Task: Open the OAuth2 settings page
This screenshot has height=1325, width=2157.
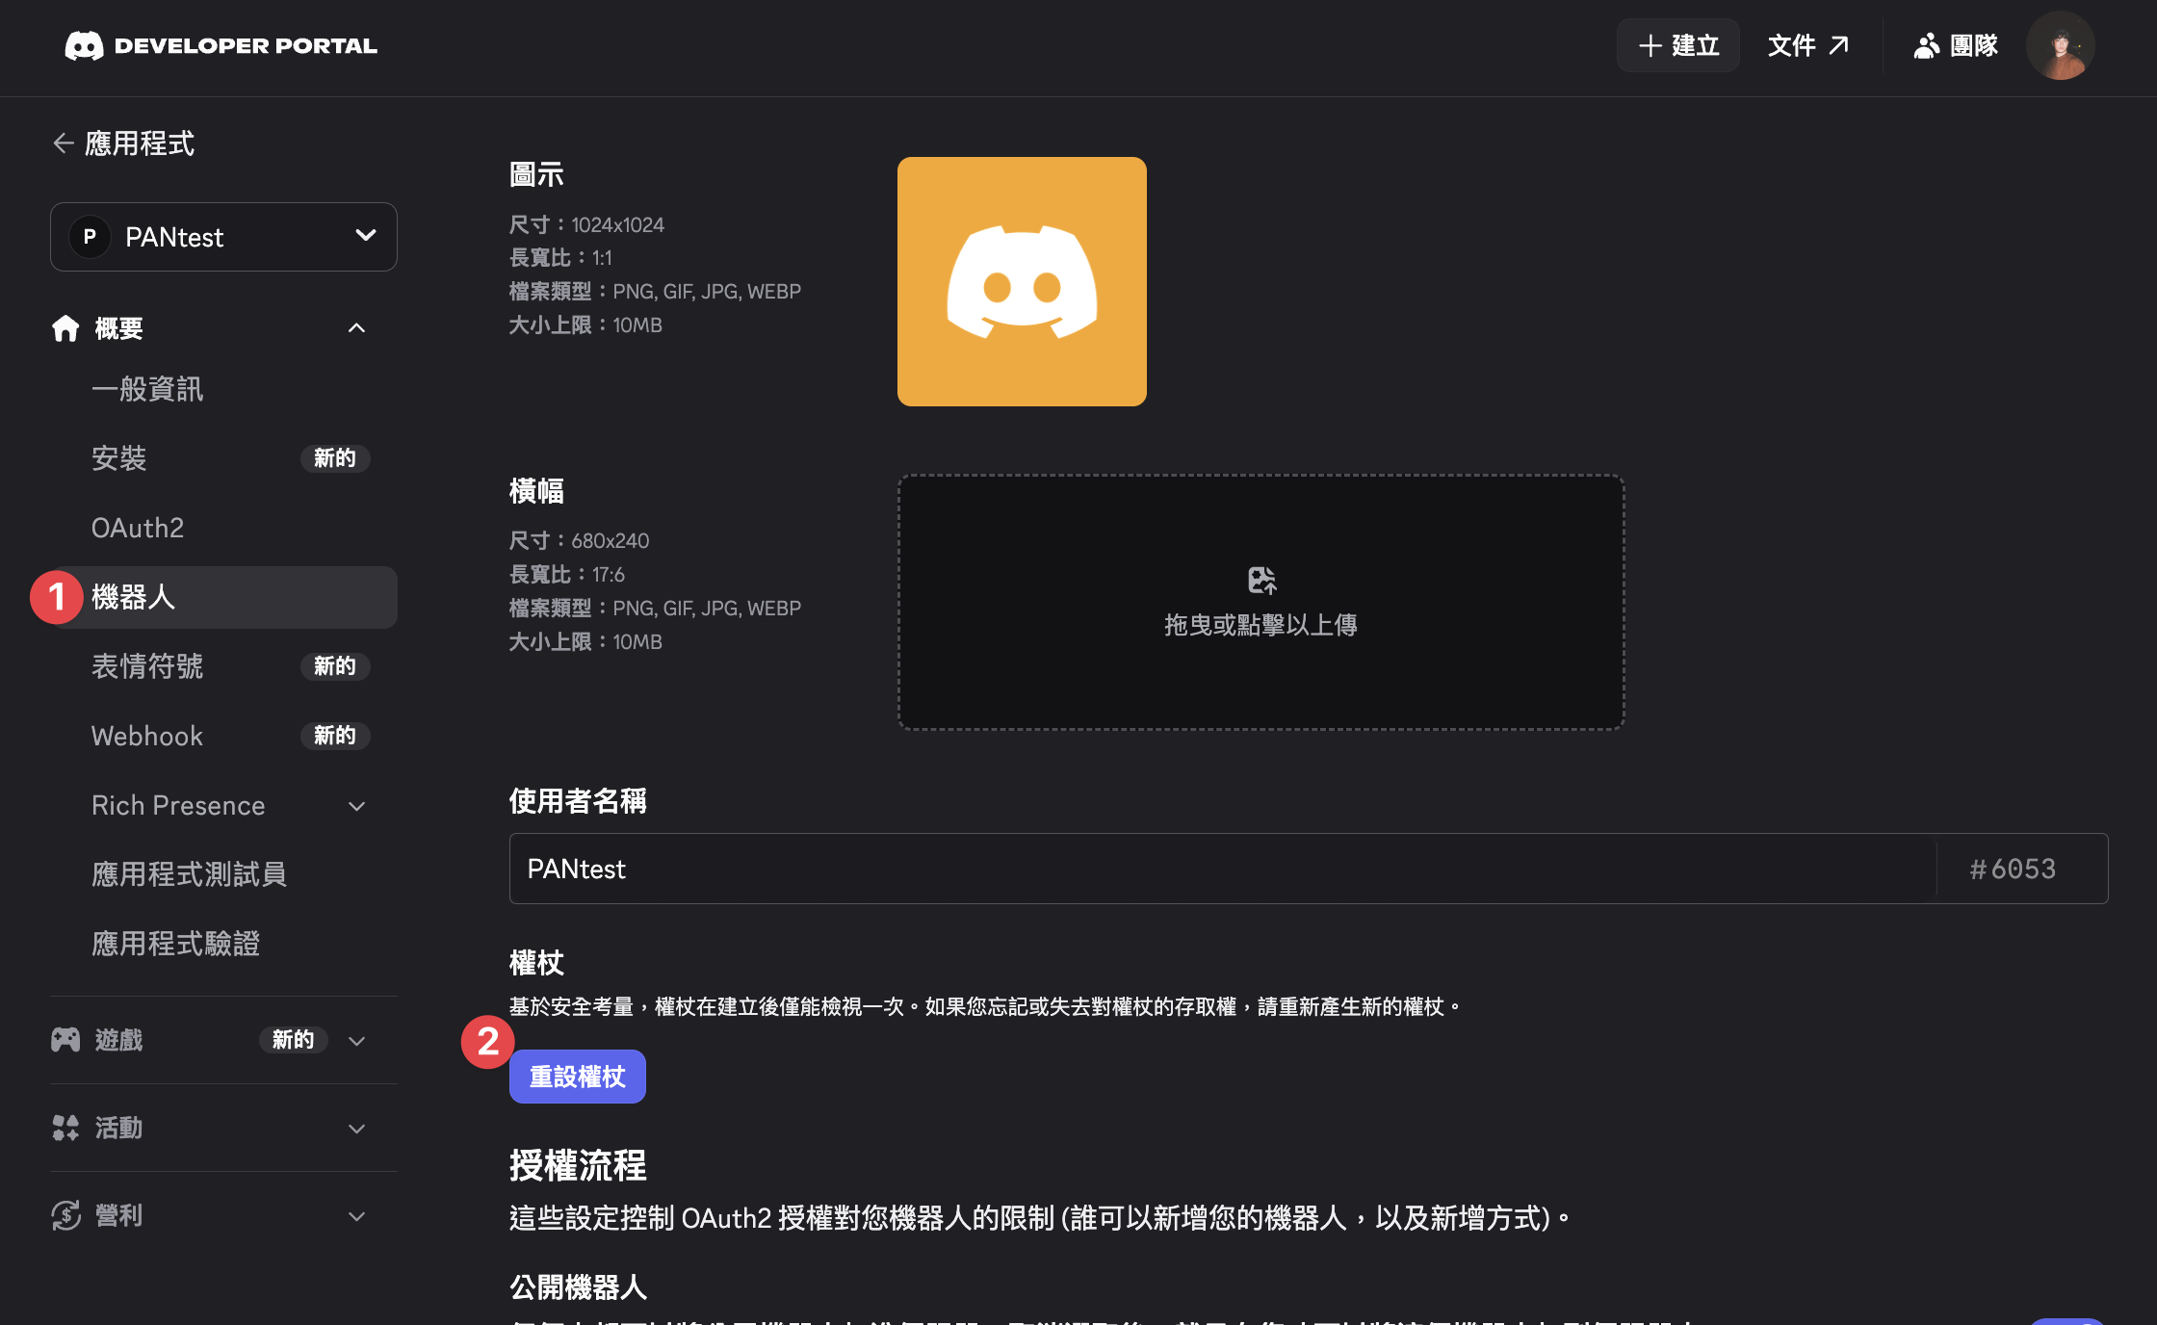Action: (138, 528)
